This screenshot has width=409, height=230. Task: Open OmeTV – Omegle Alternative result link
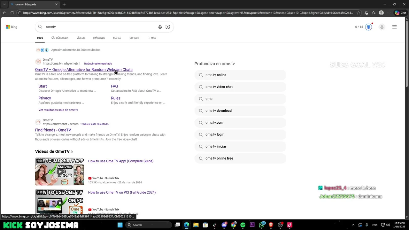pyautogui.click(x=84, y=70)
